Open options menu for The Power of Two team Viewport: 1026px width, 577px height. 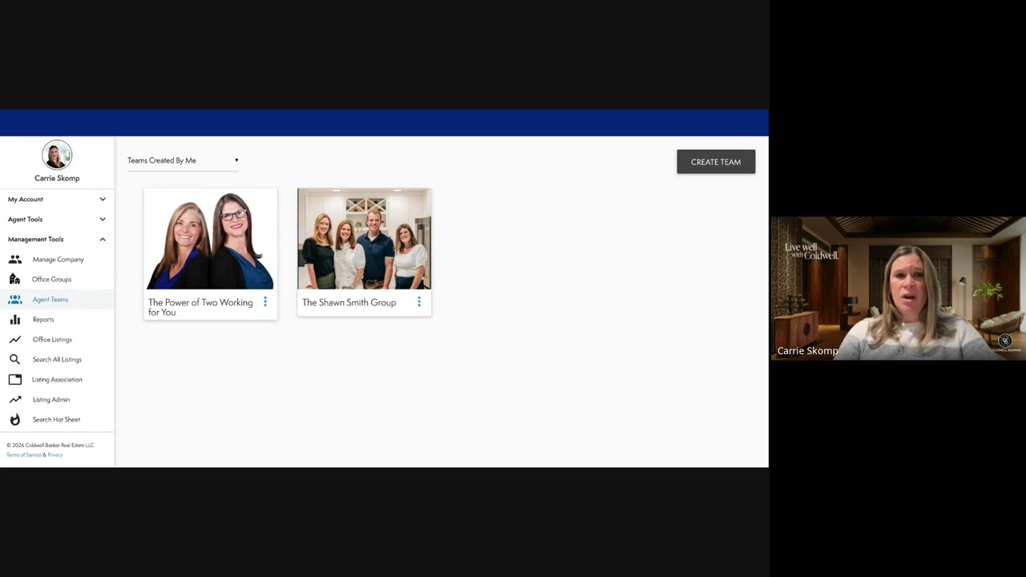(265, 302)
